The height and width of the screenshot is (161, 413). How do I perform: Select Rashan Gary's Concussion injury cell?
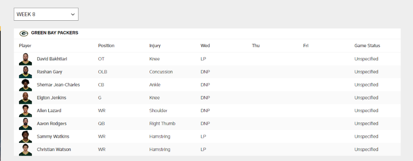(x=161, y=72)
